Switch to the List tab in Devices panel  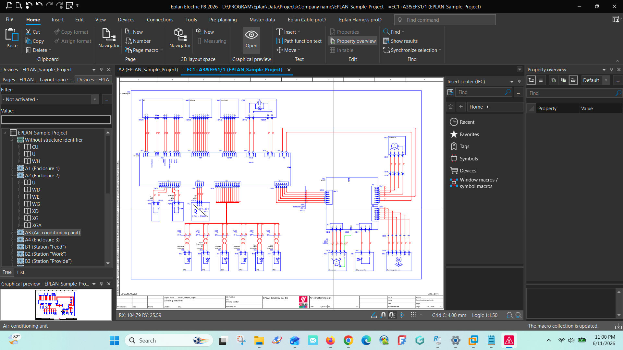pyautogui.click(x=21, y=272)
